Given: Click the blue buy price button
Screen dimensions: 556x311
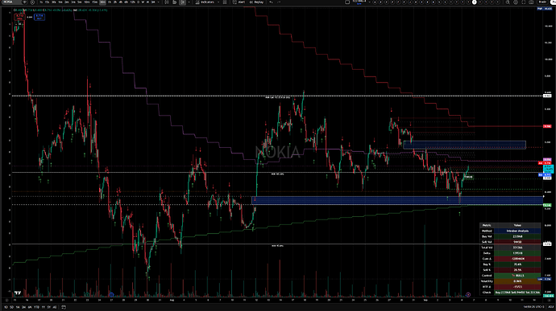Looking at the screenshot, I should [x=39, y=17].
